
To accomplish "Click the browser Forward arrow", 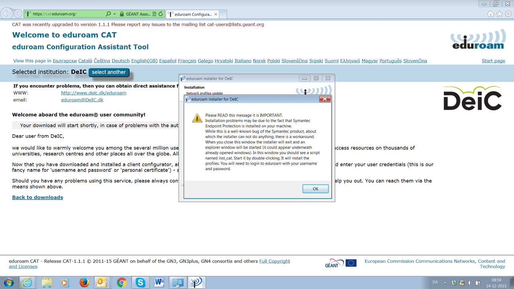I will (18, 14).
